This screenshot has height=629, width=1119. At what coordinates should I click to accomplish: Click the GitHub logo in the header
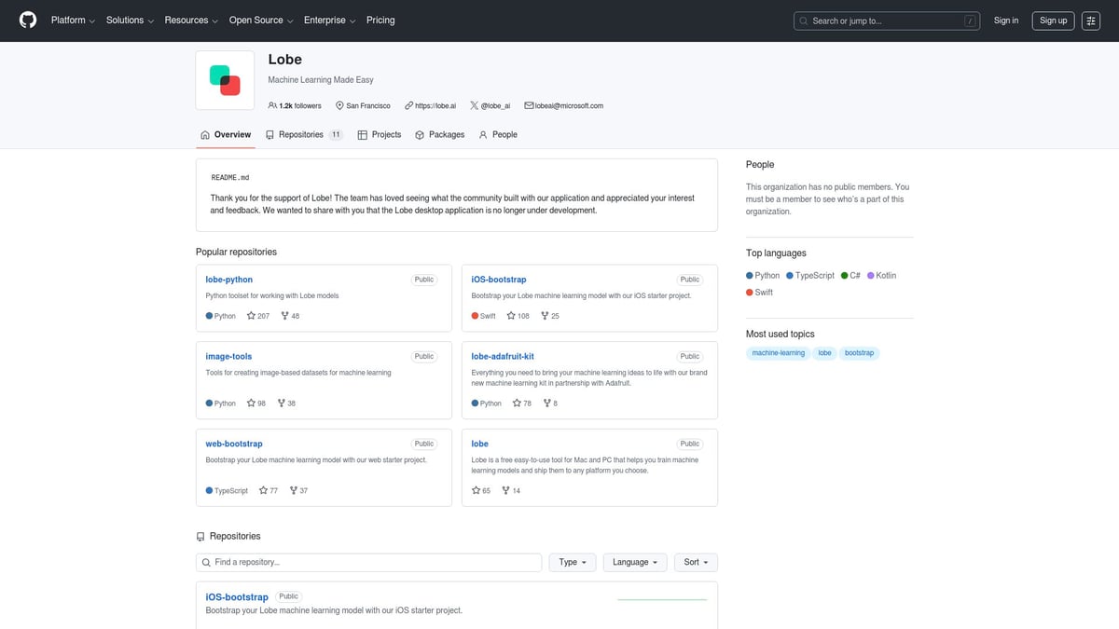[28, 20]
